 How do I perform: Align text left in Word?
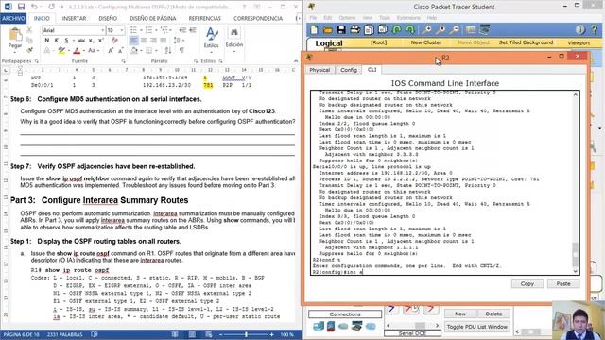click(x=133, y=40)
